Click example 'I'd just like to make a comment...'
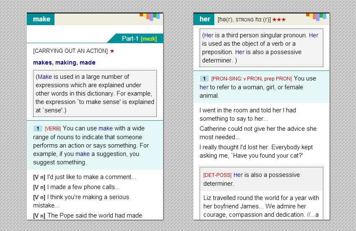The width and height of the screenshot is (356, 231). point(85,177)
